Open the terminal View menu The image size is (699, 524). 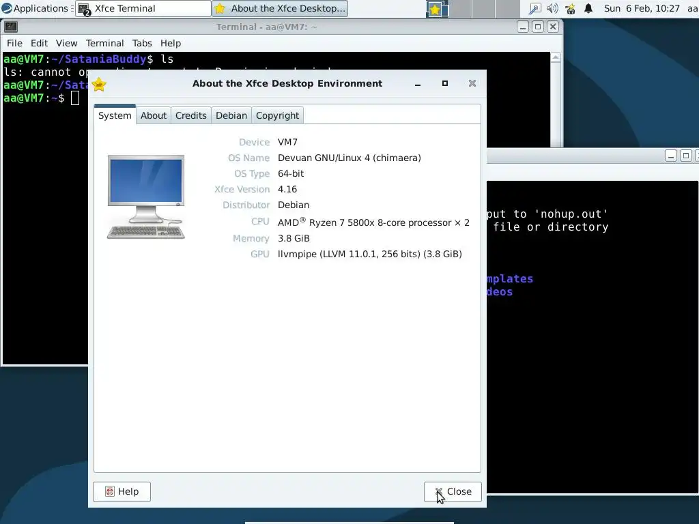pos(66,43)
